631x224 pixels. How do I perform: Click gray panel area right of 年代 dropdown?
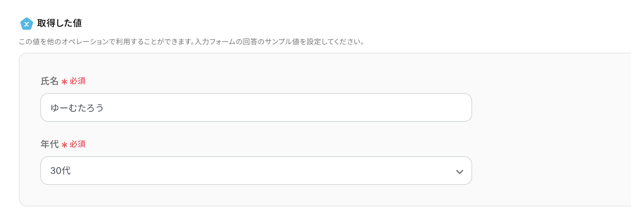pos(548,170)
